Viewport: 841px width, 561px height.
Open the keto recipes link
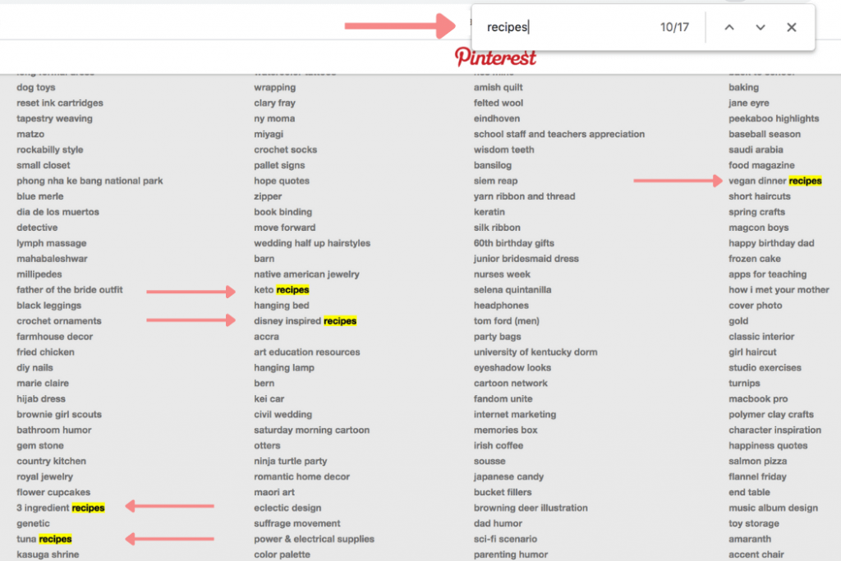click(282, 290)
